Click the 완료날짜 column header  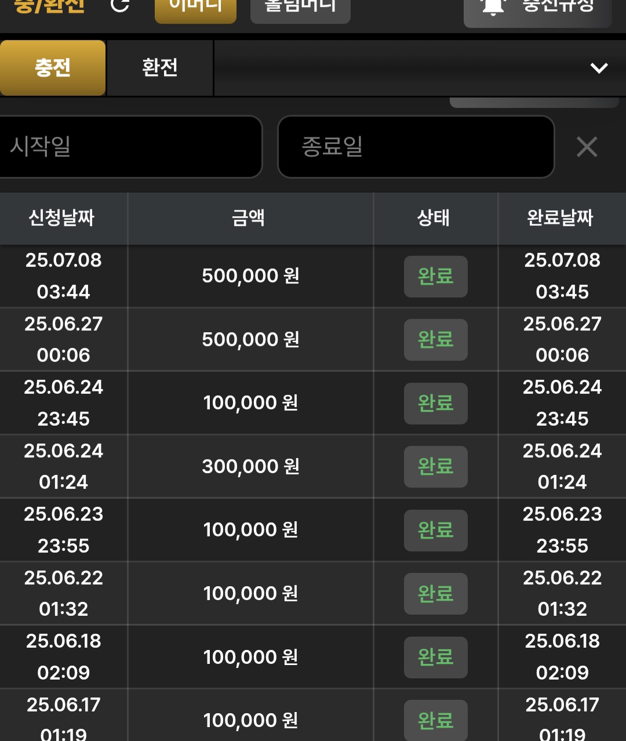coord(562,218)
